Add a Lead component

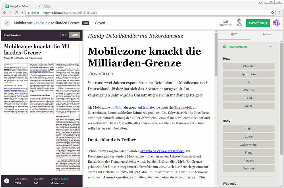pos(248,98)
